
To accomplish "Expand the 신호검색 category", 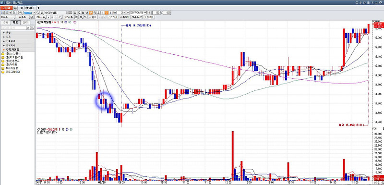I will click(17, 41).
